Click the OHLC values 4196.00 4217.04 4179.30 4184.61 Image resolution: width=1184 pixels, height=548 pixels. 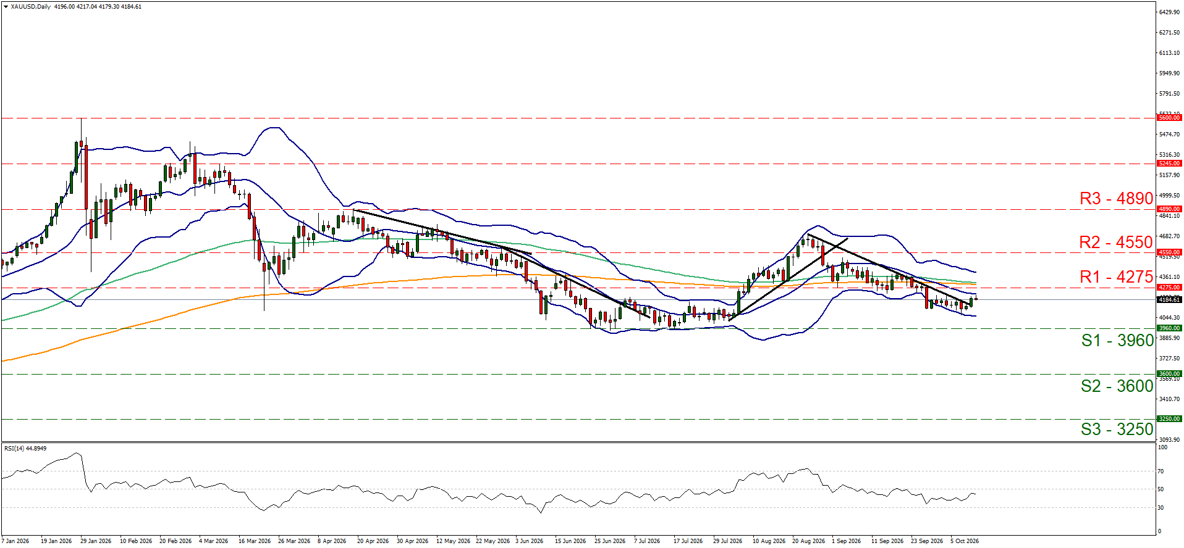pos(98,7)
